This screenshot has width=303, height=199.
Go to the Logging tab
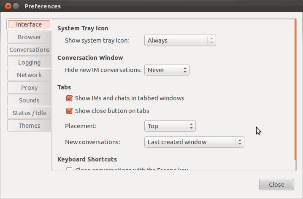[x=29, y=62]
